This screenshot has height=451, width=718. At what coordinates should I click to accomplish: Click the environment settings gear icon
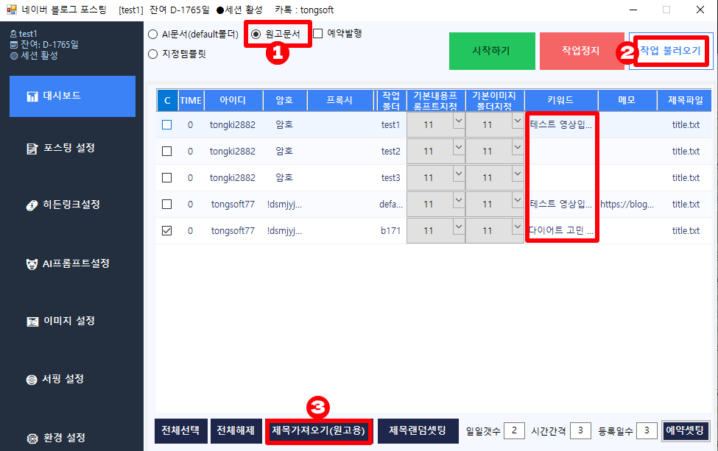coord(32,438)
